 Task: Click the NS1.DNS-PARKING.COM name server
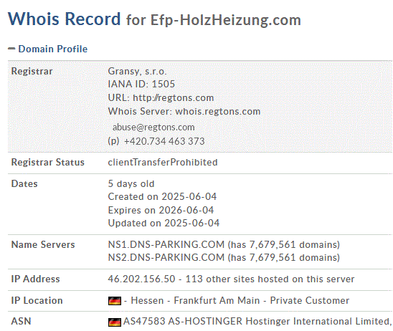166,244
